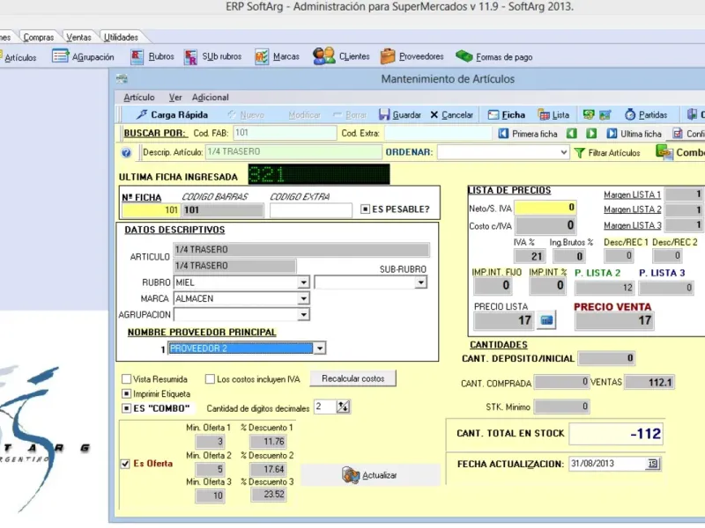
Task: Click the Cancelar X icon
Action: point(434,115)
